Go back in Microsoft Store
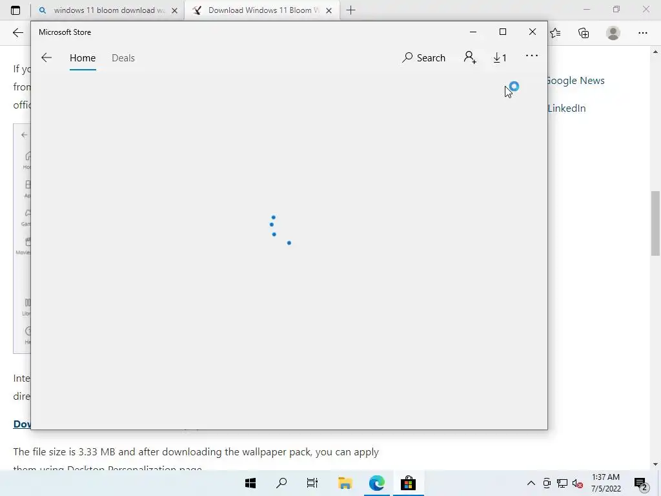This screenshot has width=661, height=496. pos(46,57)
